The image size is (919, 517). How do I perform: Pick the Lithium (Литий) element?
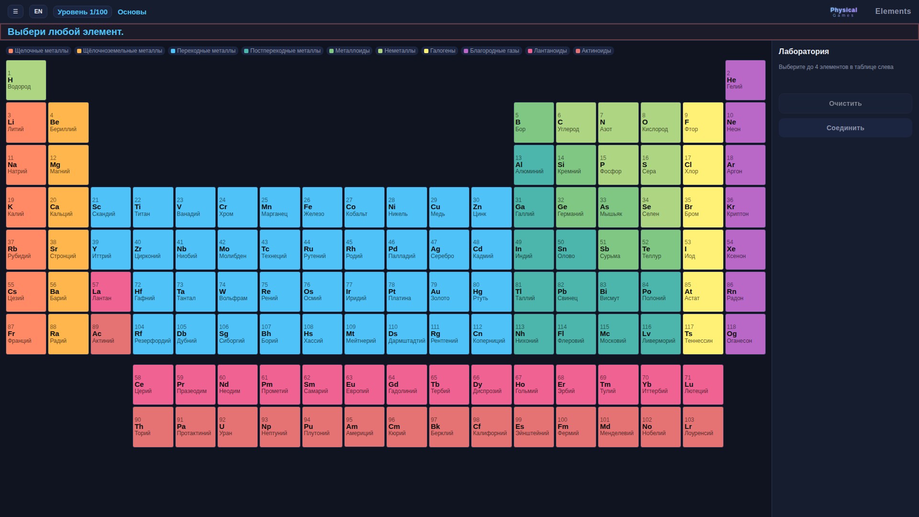pyautogui.click(x=26, y=123)
